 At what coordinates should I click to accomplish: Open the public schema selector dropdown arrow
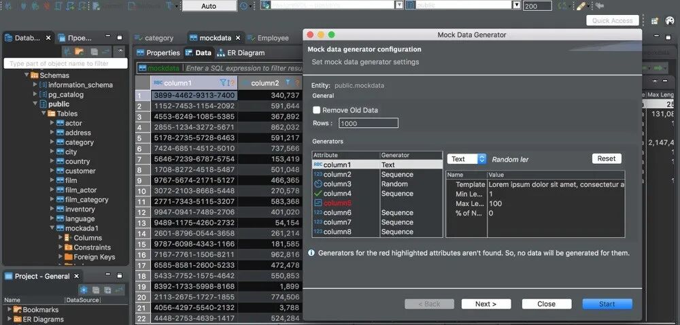click(x=516, y=5)
